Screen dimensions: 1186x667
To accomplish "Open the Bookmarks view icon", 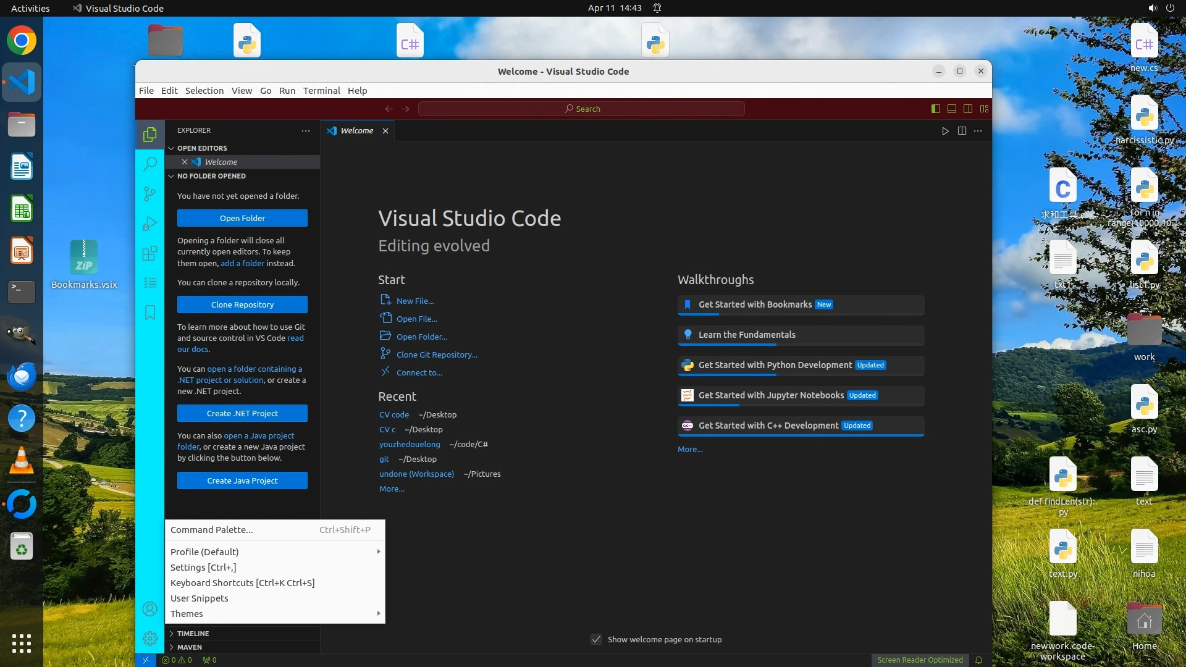I will [149, 313].
